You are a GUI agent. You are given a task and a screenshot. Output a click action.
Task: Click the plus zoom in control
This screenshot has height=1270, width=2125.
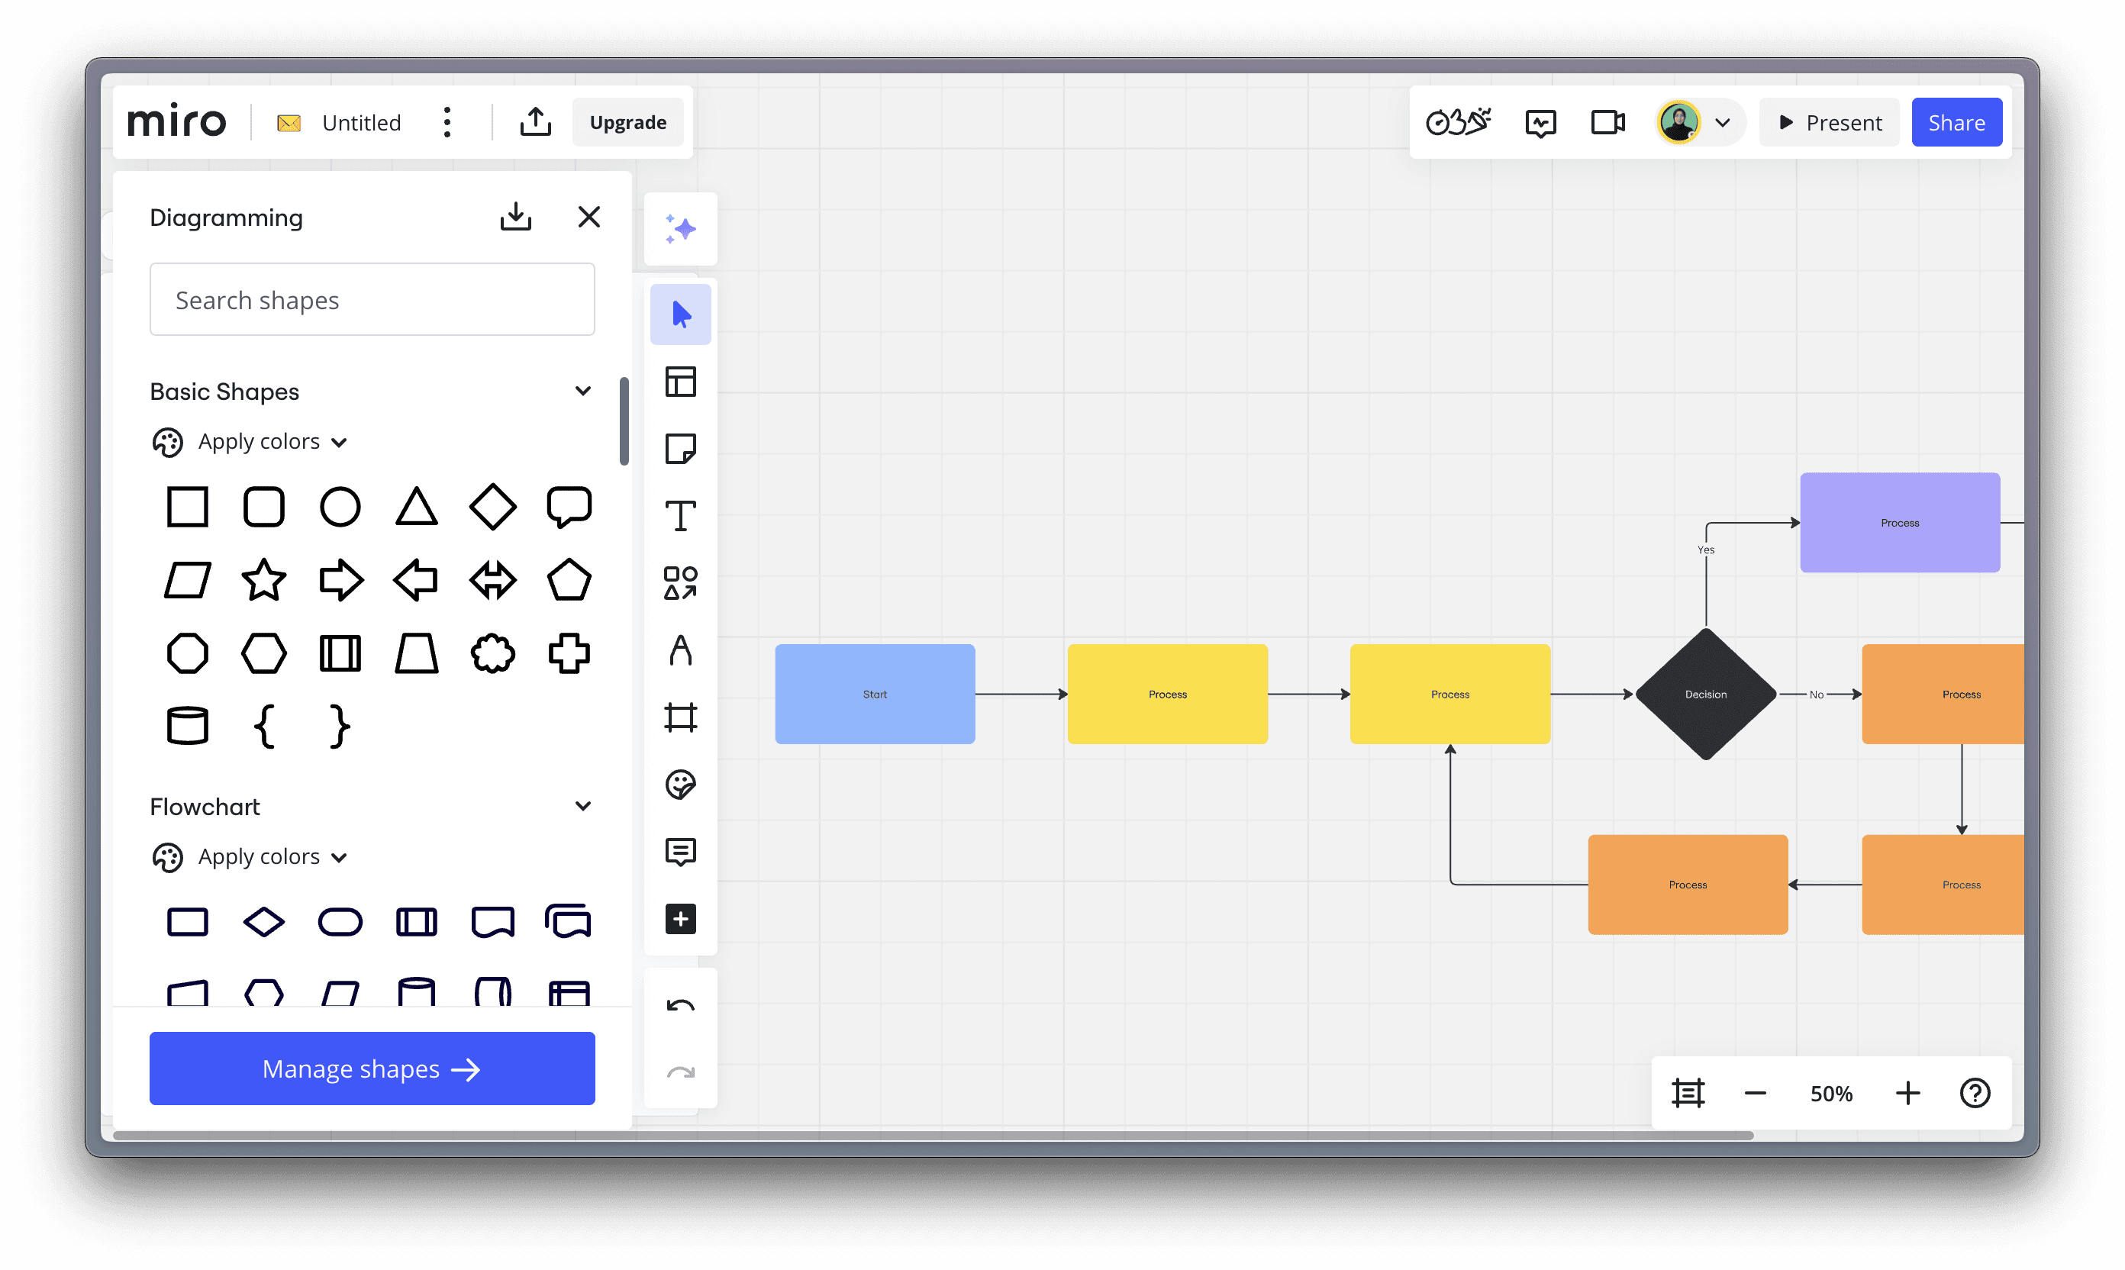1907,1093
